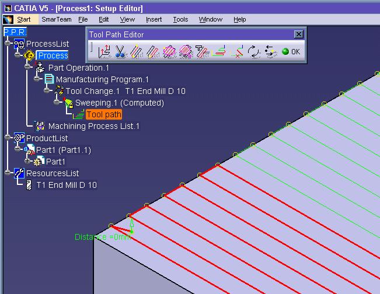The width and height of the screenshot is (380, 294).
Task: Collapse the Process node
Action: click(x=18, y=55)
